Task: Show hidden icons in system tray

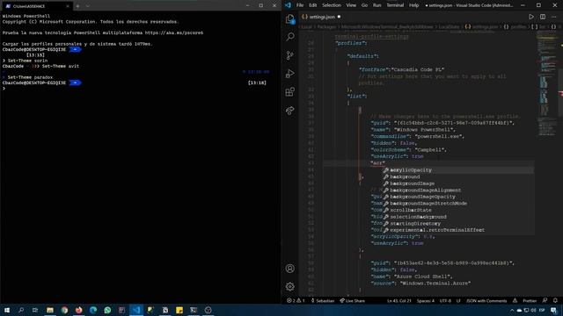Action: point(512,310)
